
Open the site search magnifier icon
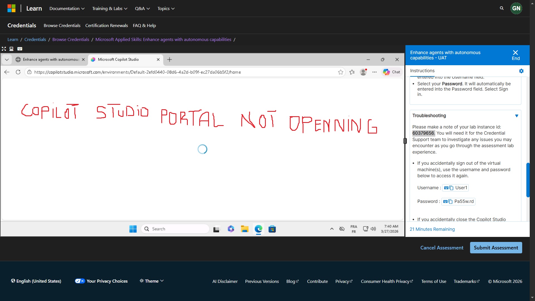pos(502,8)
